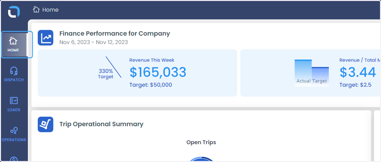Click the dollar sign sidebar icon

14,159
